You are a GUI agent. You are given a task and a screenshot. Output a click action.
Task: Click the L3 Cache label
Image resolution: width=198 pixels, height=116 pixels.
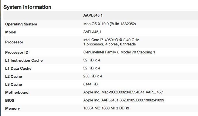click(x=14, y=84)
